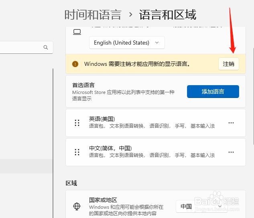Select the 中文(简体，中国) language entry

[156, 152]
